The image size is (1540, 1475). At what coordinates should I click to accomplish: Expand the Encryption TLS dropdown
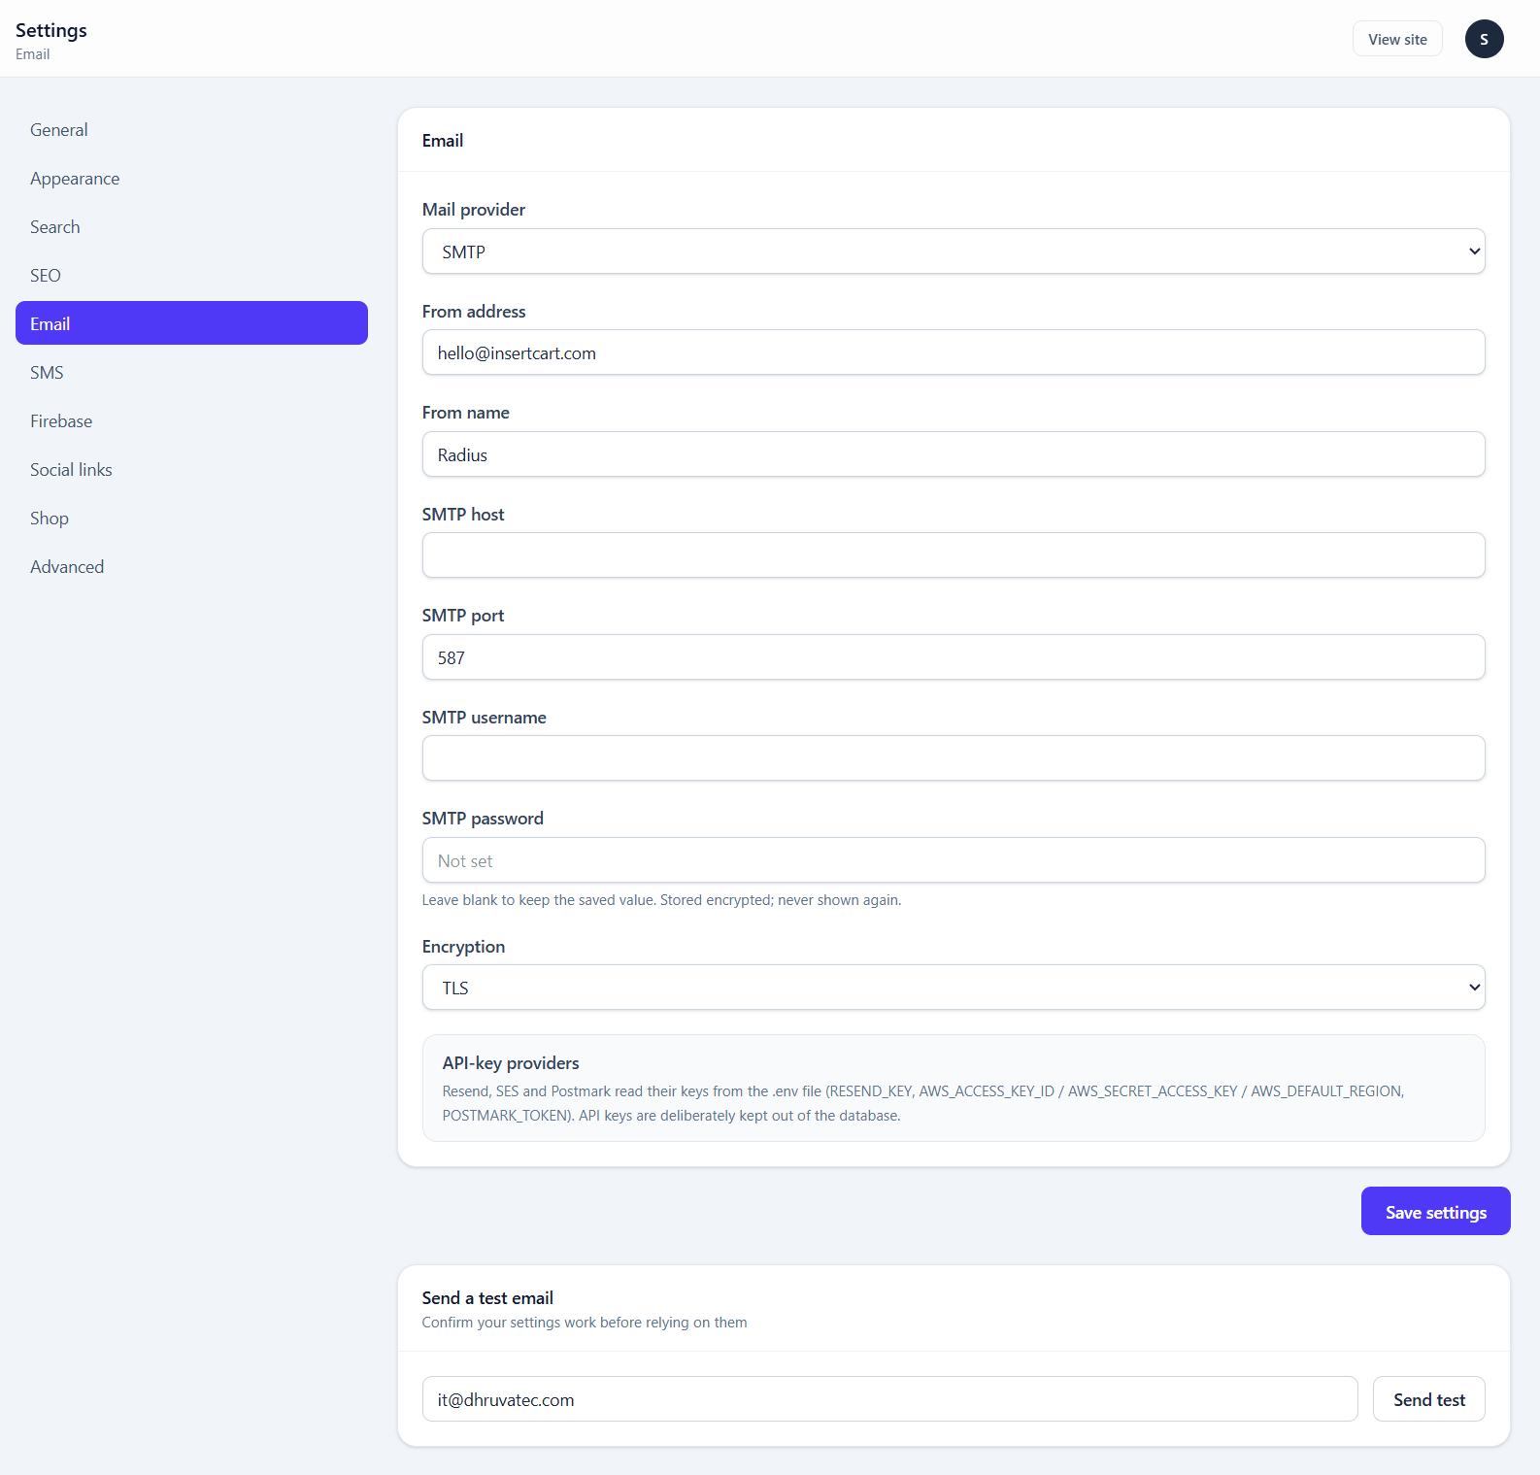point(954,988)
